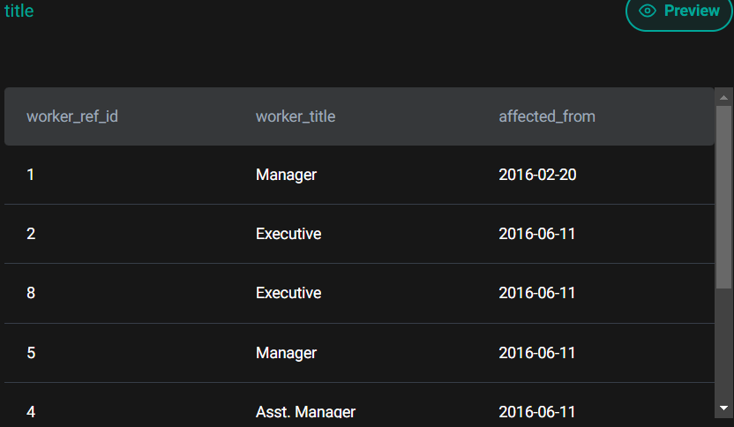Click the Executive cell in worker 2's row
This screenshot has height=427, width=734.
pos(288,234)
